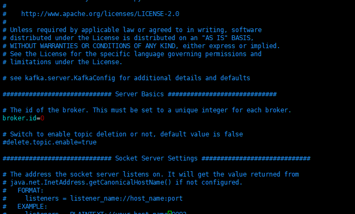
Task: Click the listener_name://host_name:port format example
Action: [127, 198]
